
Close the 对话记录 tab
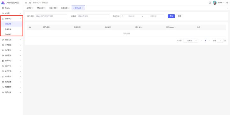45,8
